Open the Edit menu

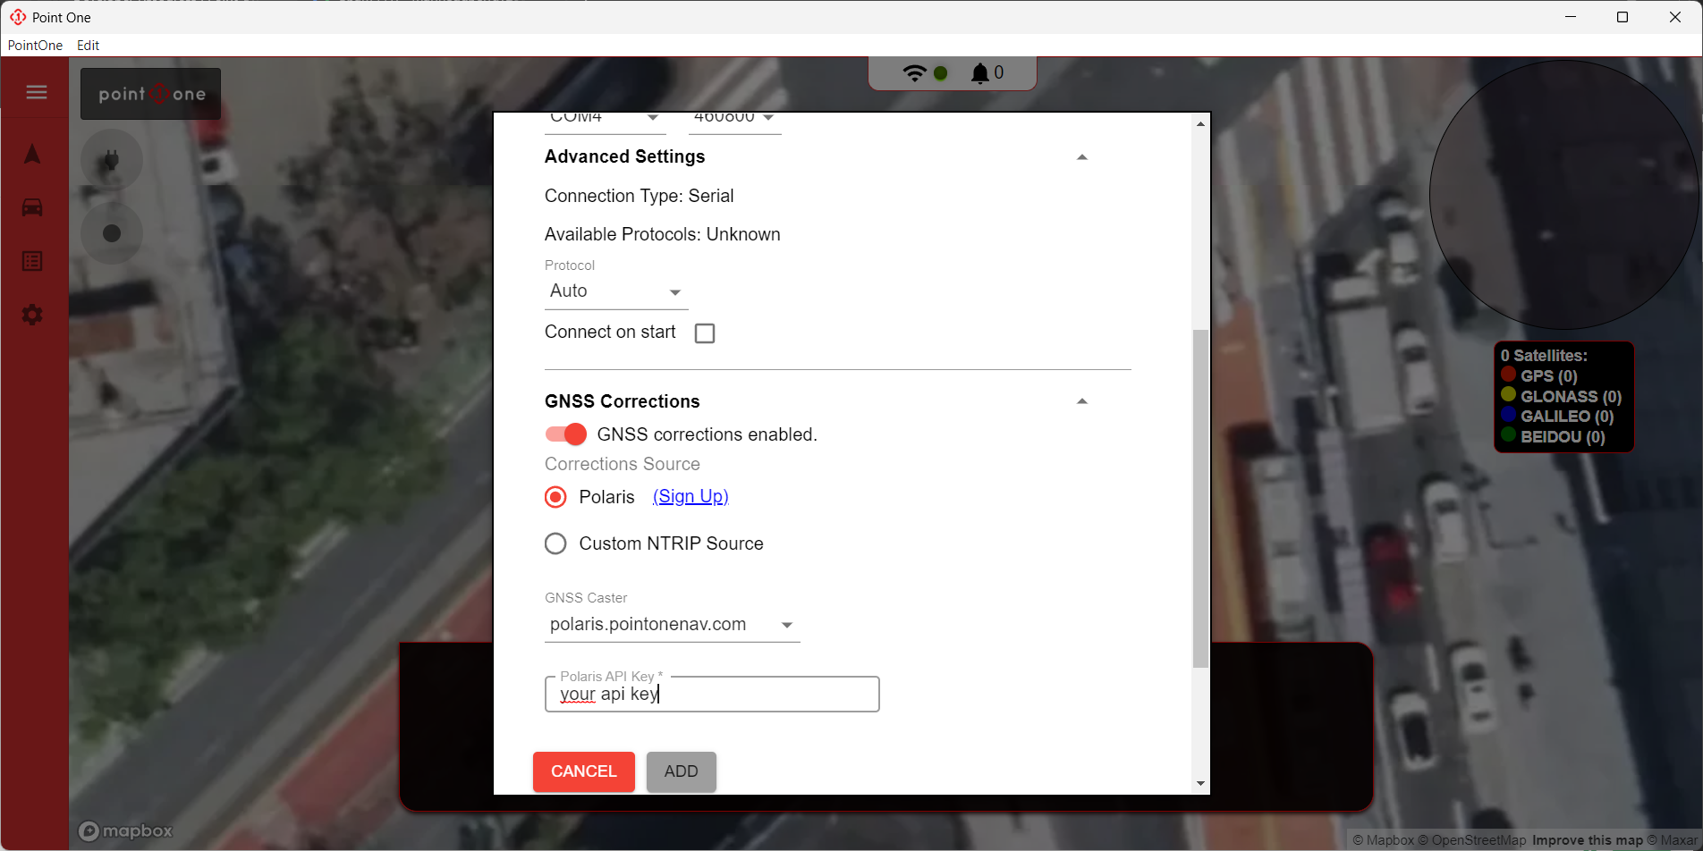88,46
